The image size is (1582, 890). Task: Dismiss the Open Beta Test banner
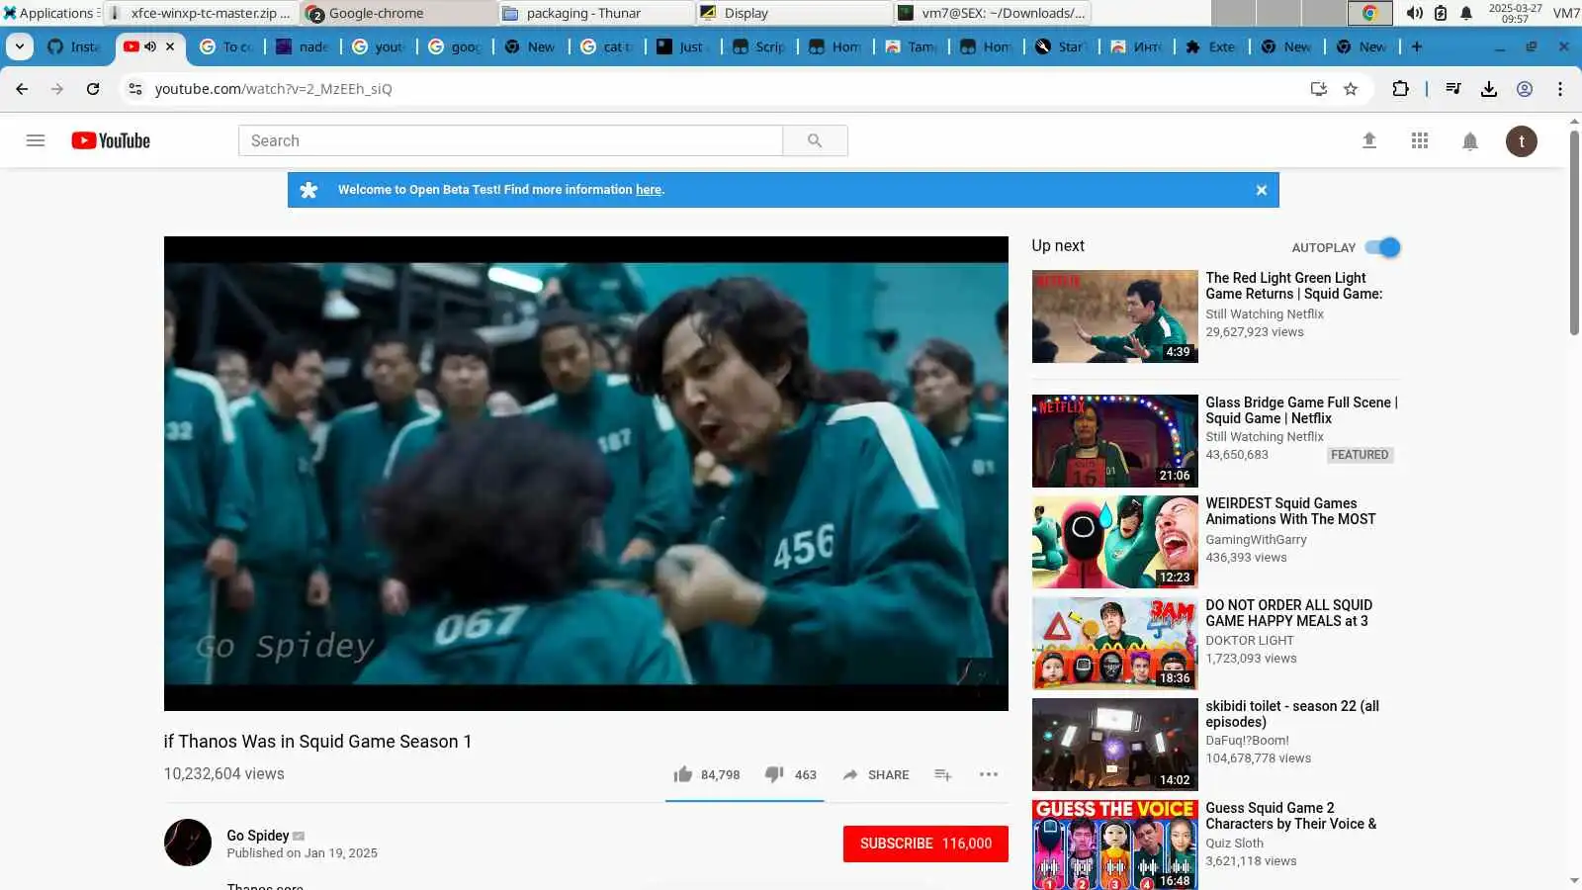[x=1262, y=190]
